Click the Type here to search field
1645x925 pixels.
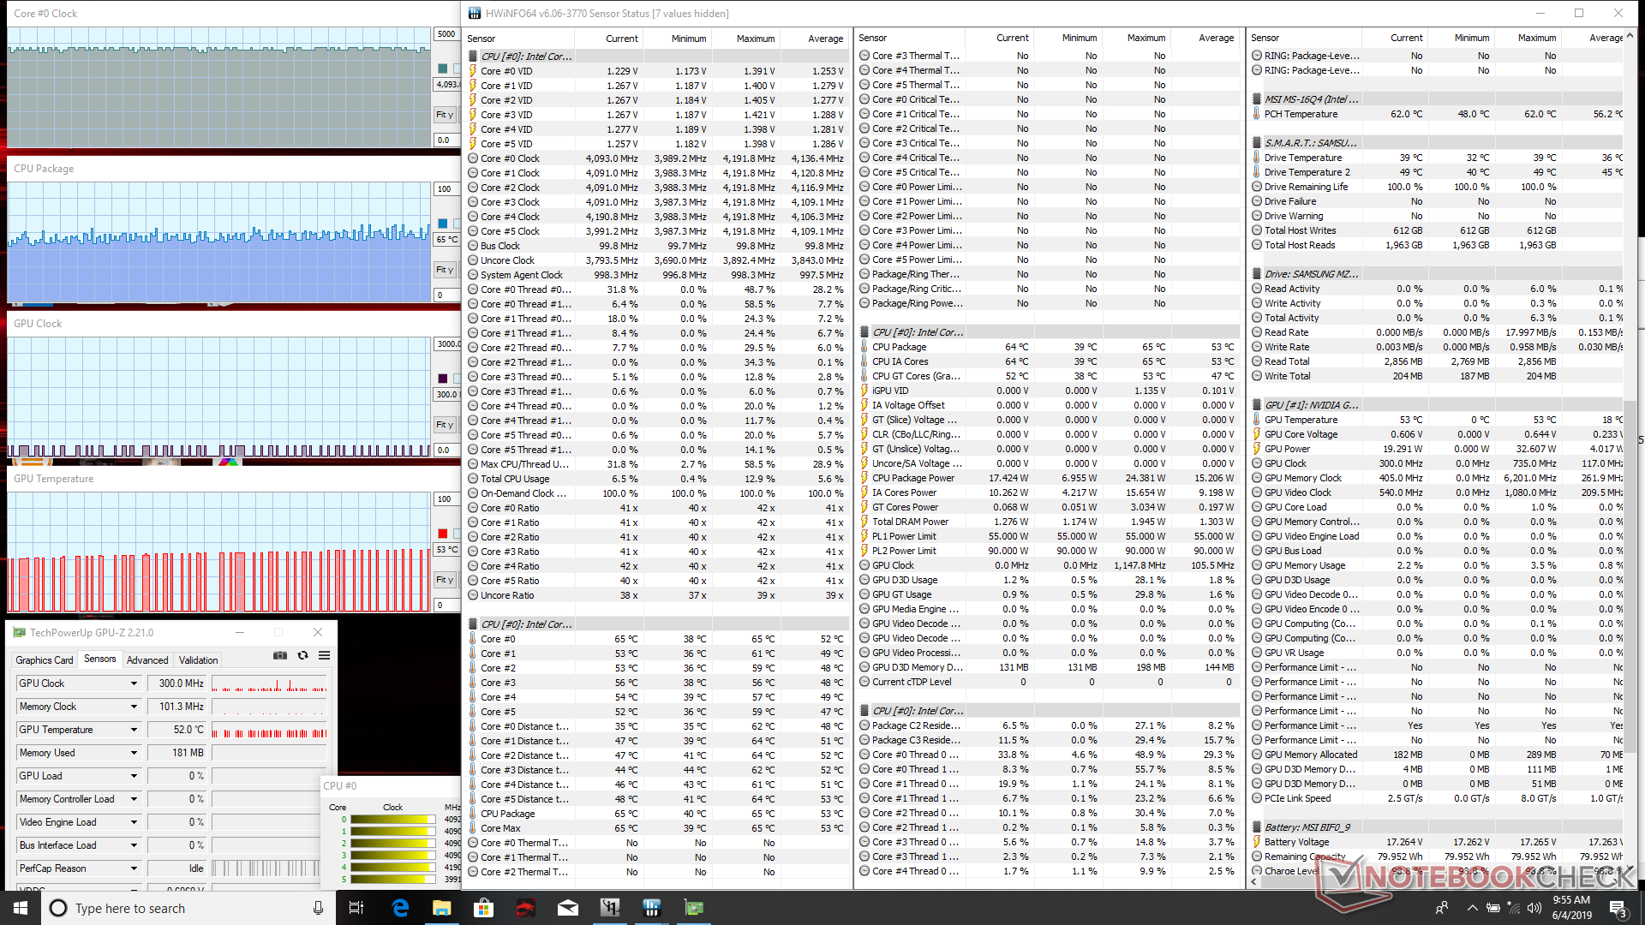point(180,908)
